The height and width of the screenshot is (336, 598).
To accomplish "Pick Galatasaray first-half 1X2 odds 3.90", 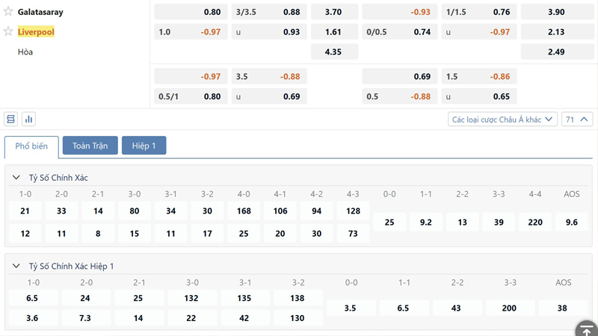I will click(x=557, y=12).
